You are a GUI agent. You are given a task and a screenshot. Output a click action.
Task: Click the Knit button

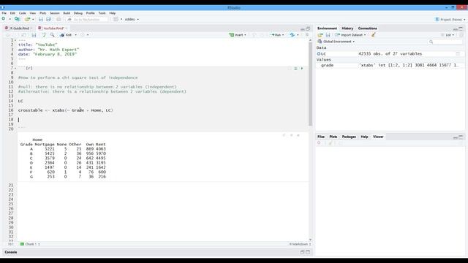(x=67, y=35)
